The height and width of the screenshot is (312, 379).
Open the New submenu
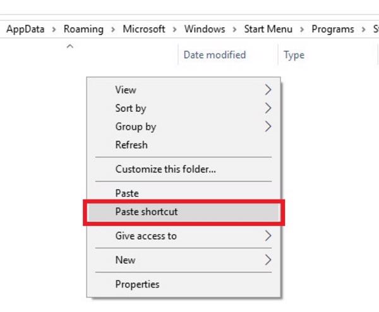125,260
